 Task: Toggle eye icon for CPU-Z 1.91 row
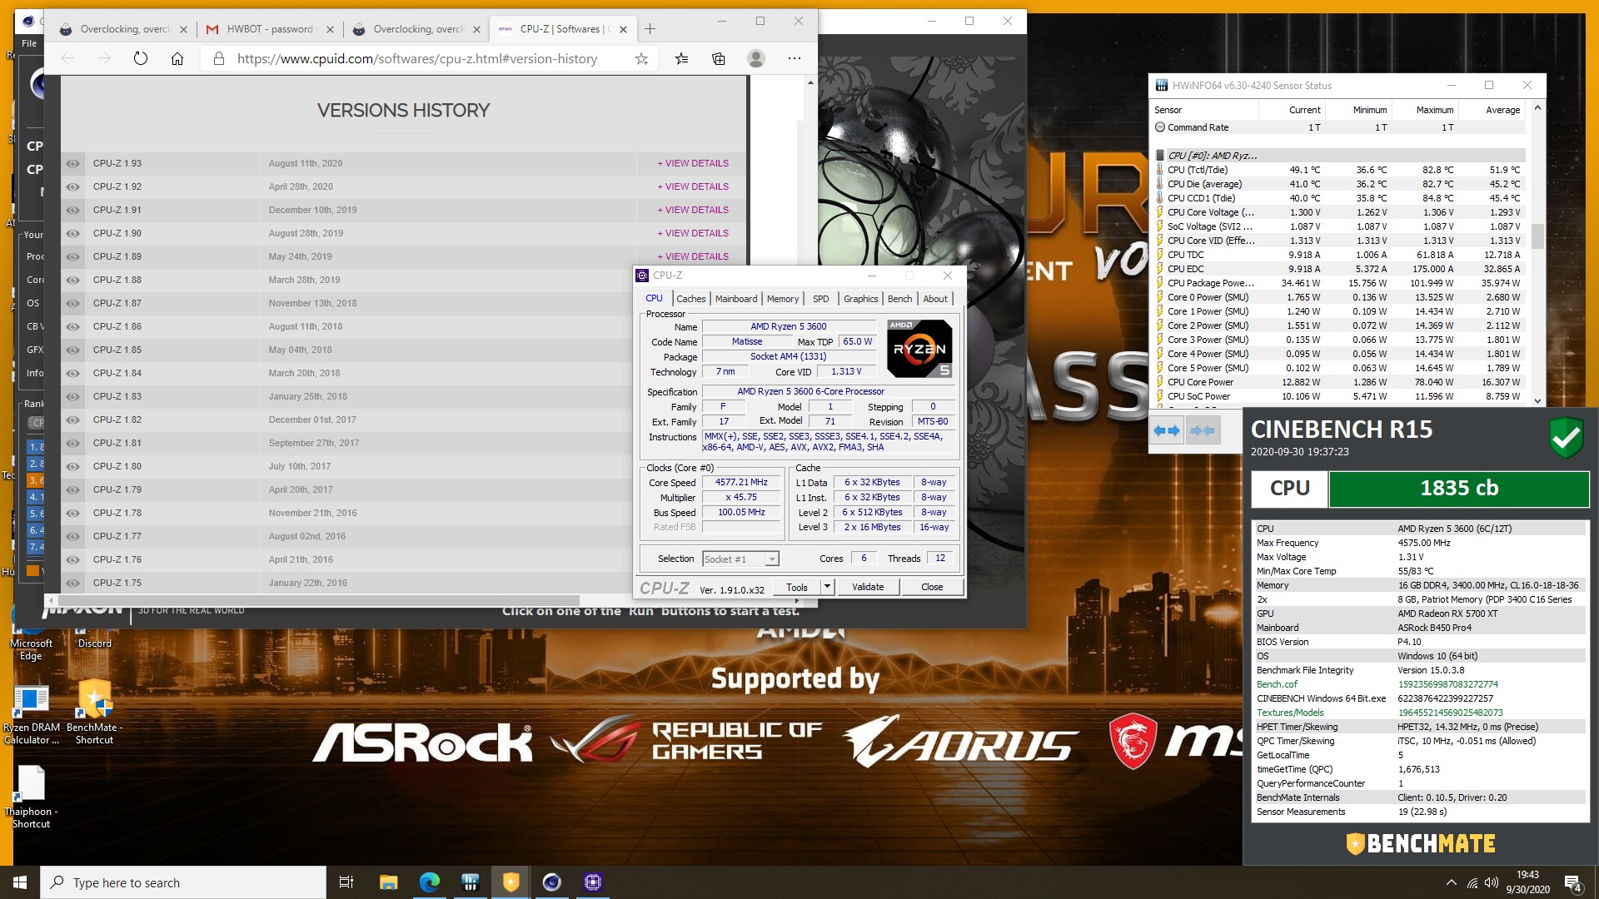click(x=73, y=210)
